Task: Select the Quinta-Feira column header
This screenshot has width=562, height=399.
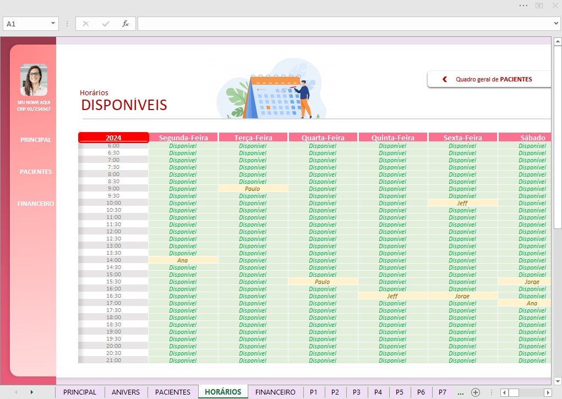Action: 393,138
